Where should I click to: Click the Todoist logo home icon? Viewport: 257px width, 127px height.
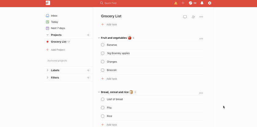click(48, 3)
